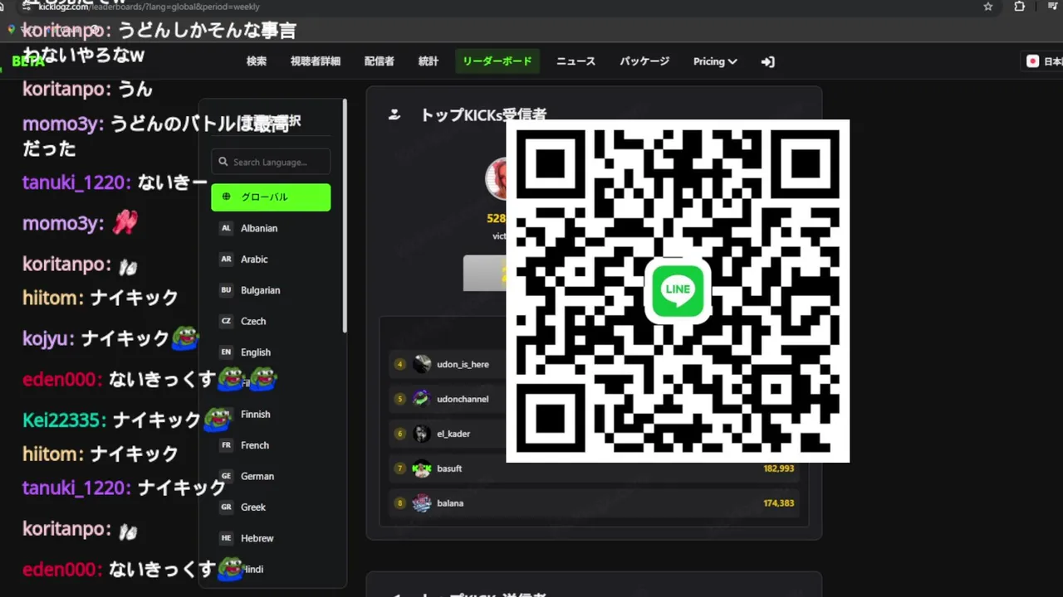The height and width of the screenshot is (597, 1063).
Task: Open el_kader's avatar picture
Action: coord(422,434)
